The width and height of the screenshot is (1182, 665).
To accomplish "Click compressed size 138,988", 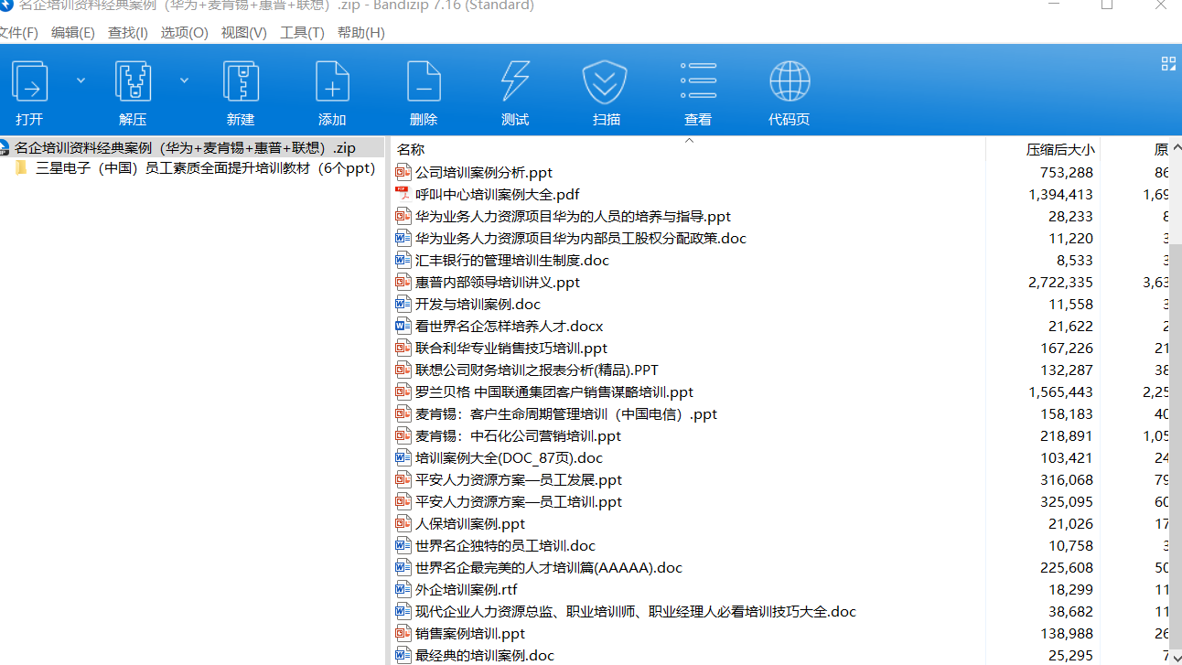I will 1067,633.
